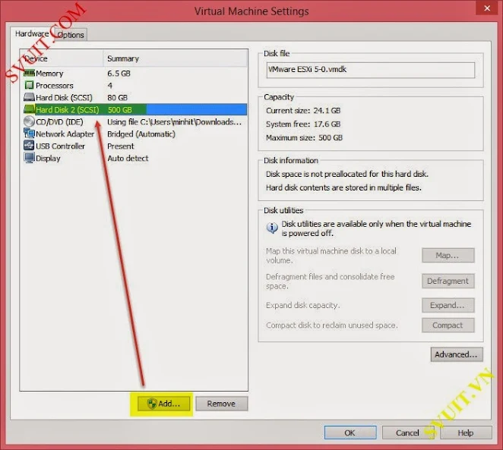Click the Summary column header
The image size is (503, 450).
click(x=176, y=58)
